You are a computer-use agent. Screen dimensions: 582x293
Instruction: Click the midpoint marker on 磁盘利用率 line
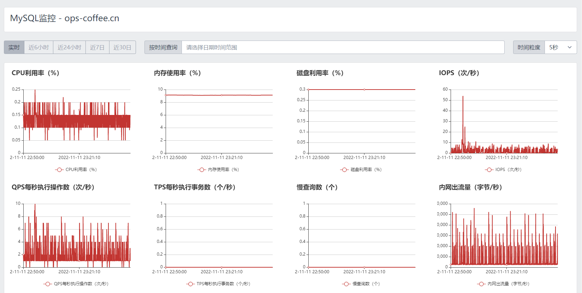(364, 90)
